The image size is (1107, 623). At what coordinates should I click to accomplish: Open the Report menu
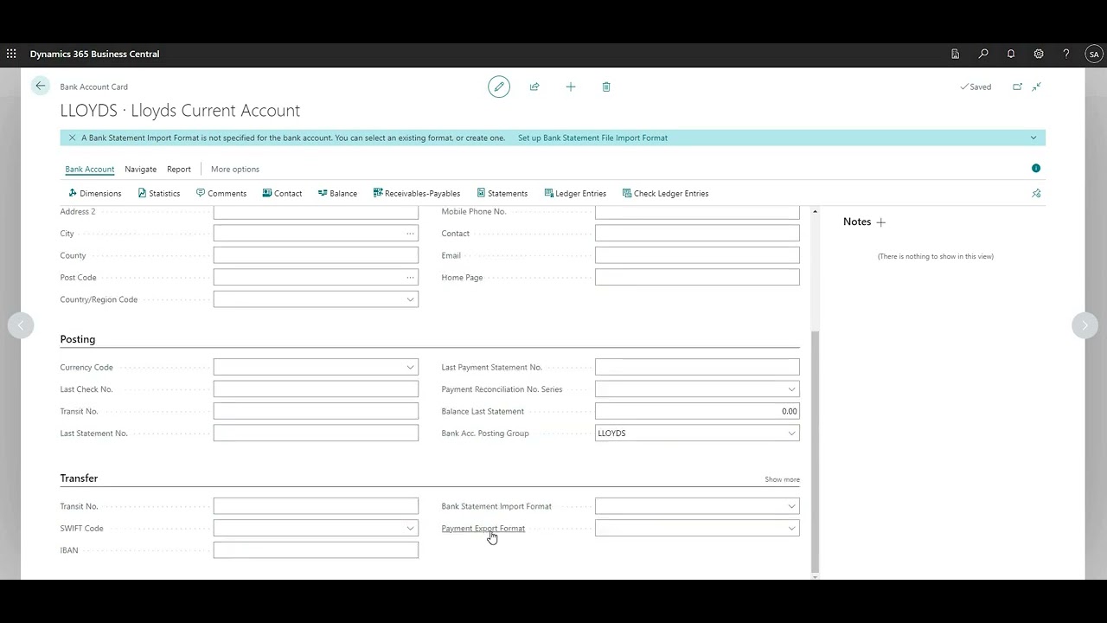[179, 170]
